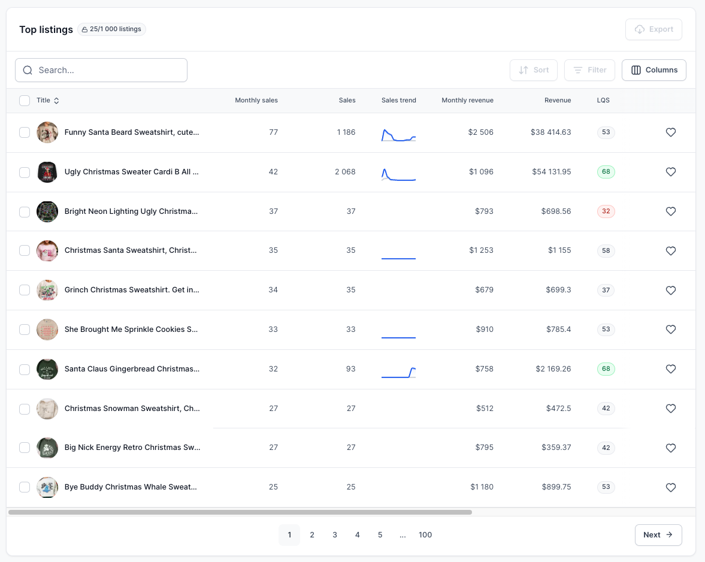Screen dimensions: 705x562
Task: Click the lock icon on the listings badge
Action: click(84, 29)
